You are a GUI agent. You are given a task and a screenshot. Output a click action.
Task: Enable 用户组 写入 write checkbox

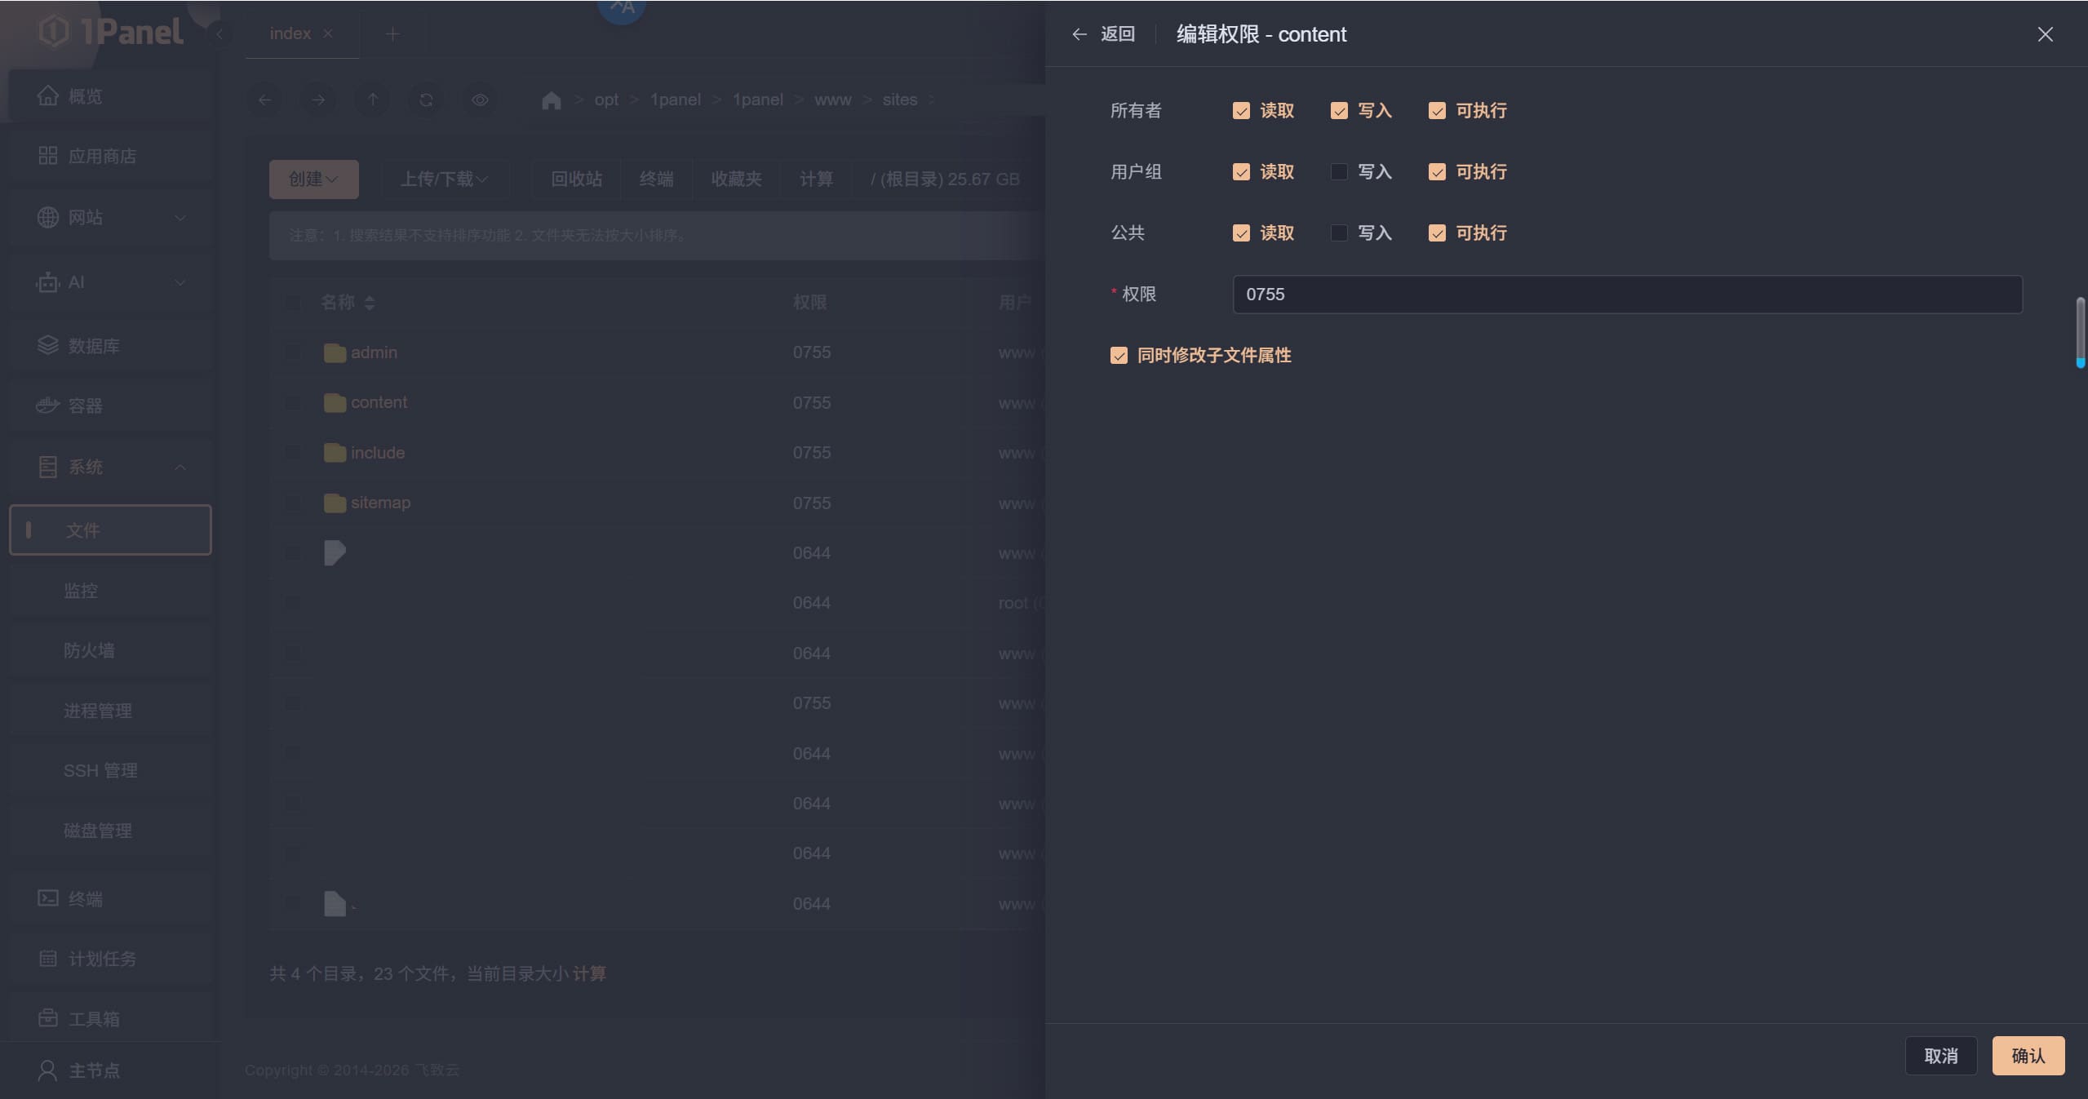1338,172
